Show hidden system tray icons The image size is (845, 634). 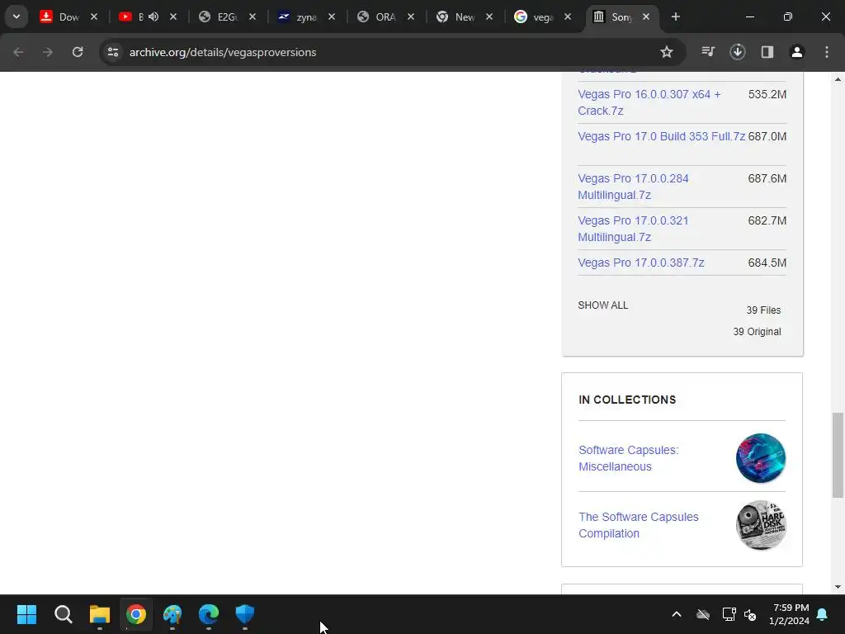[677, 614]
